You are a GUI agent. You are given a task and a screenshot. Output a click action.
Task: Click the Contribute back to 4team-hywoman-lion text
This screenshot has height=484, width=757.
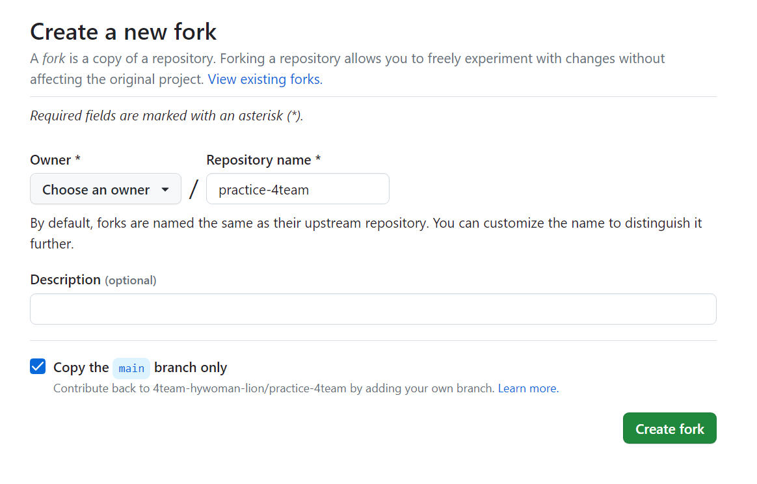pos(274,388)
